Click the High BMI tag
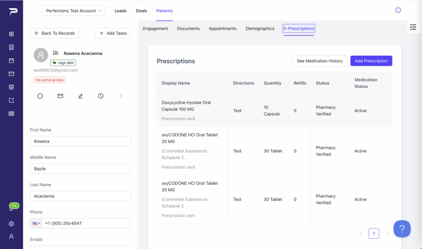 coord(63,63)
